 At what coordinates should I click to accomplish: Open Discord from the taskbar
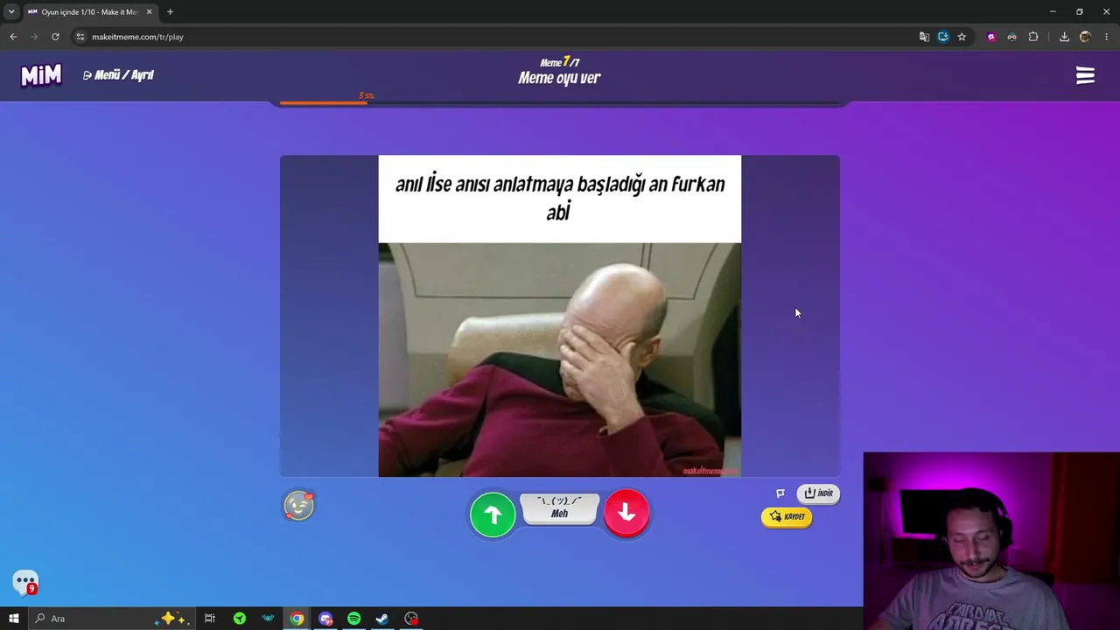point(325,619)
